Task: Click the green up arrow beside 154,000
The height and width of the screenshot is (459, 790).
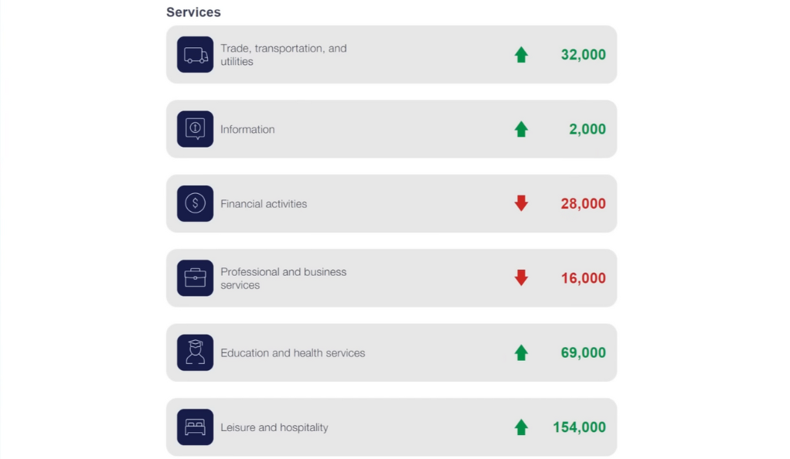Action: click(x=521, y=427)
